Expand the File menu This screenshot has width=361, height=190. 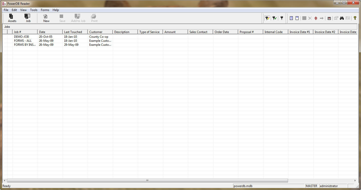(x=6, y=10)
